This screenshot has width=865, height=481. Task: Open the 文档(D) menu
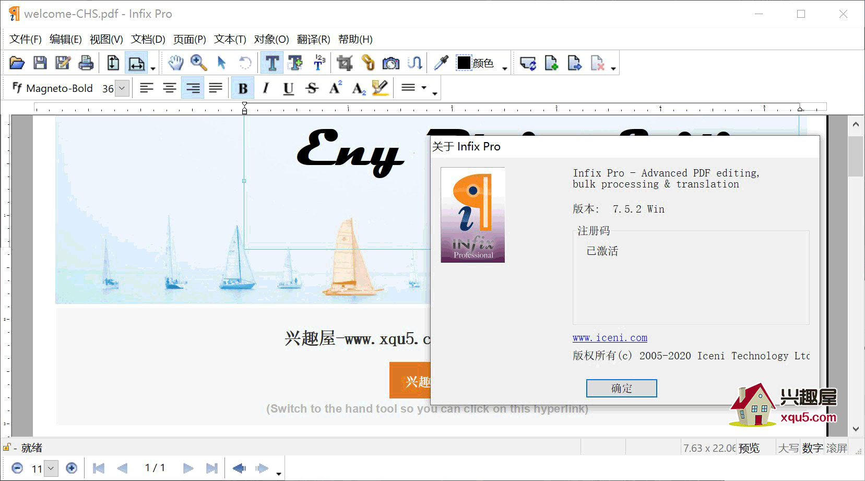click(x=148, y=39)
